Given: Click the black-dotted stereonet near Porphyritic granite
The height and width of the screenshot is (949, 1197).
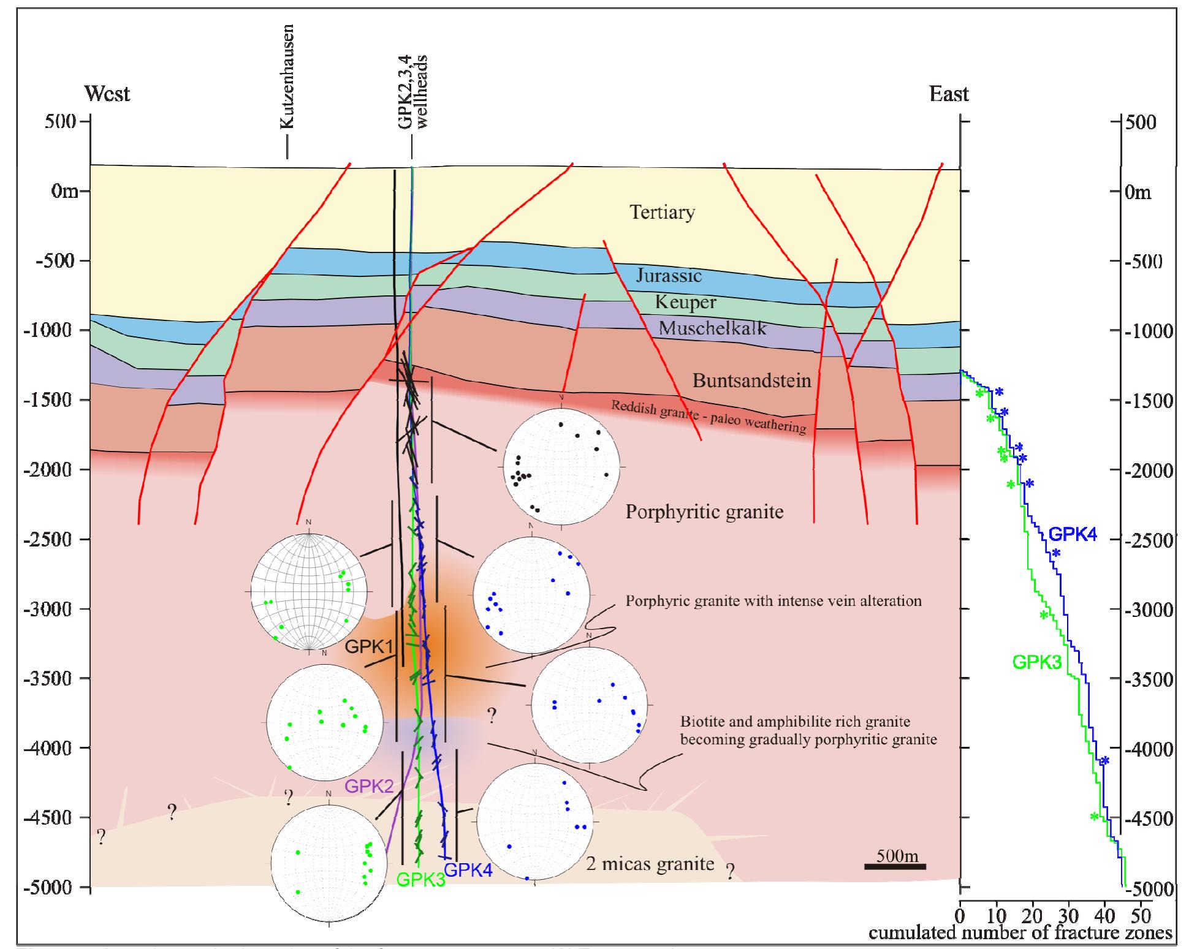Looking at the screenshot, I should point(561,467).
